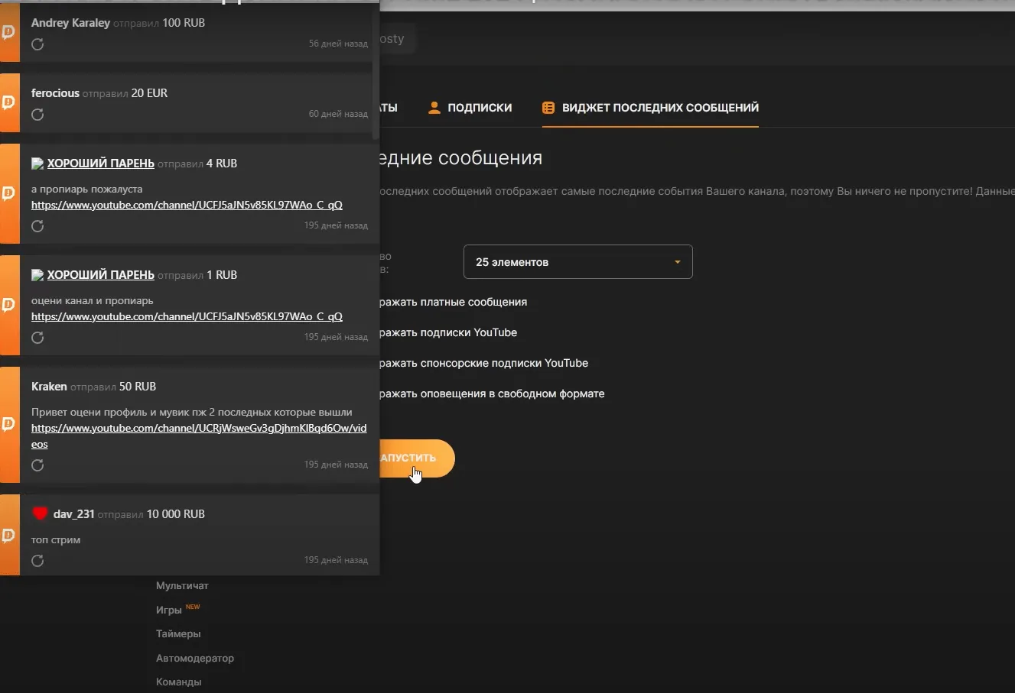Click the widget icon on the last messages tab

[548, 108]
